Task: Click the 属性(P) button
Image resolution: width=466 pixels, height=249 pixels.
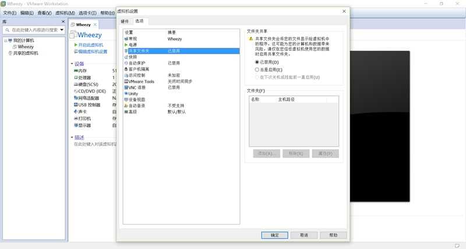Action: [x=326, y=153]
